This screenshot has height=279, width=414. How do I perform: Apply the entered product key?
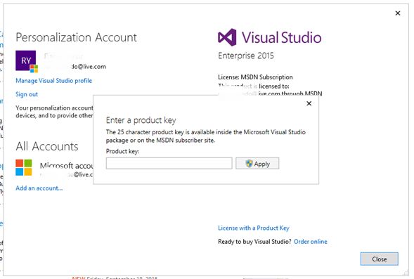[x=257, y=163]
